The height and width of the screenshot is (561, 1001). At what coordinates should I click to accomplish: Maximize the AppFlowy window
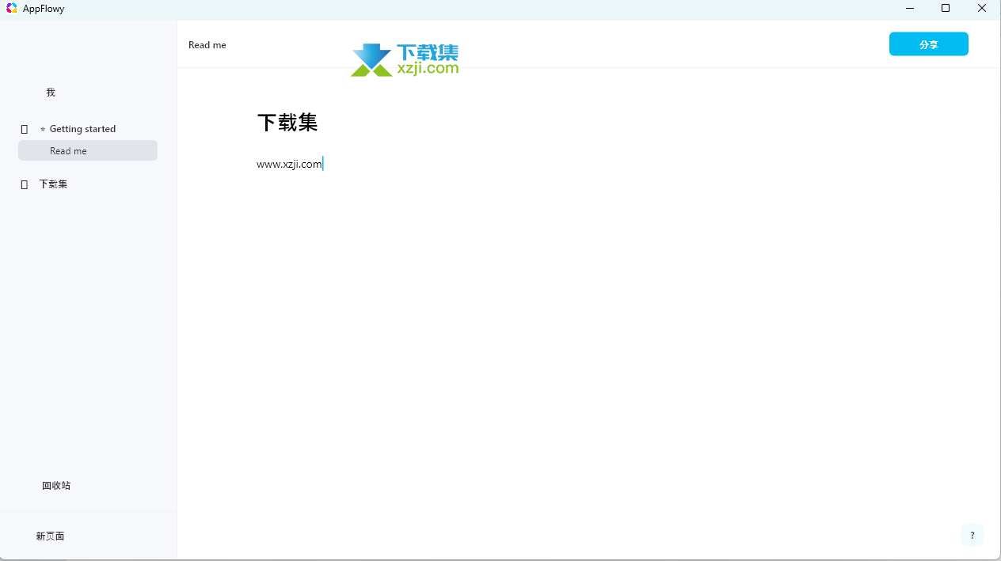[x=946, y=9]
